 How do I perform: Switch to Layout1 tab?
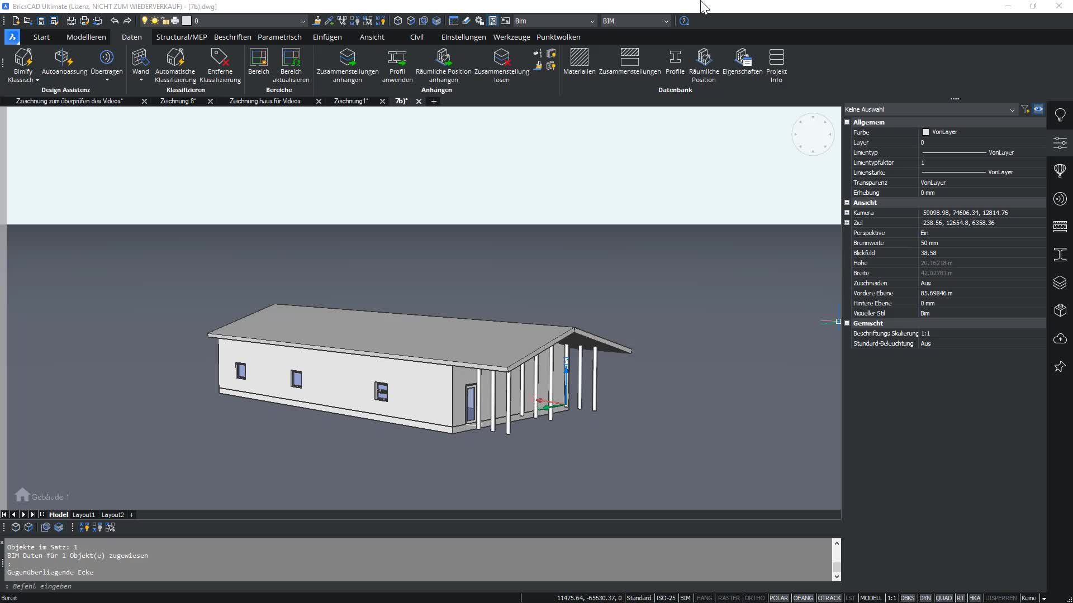point(84,515)
